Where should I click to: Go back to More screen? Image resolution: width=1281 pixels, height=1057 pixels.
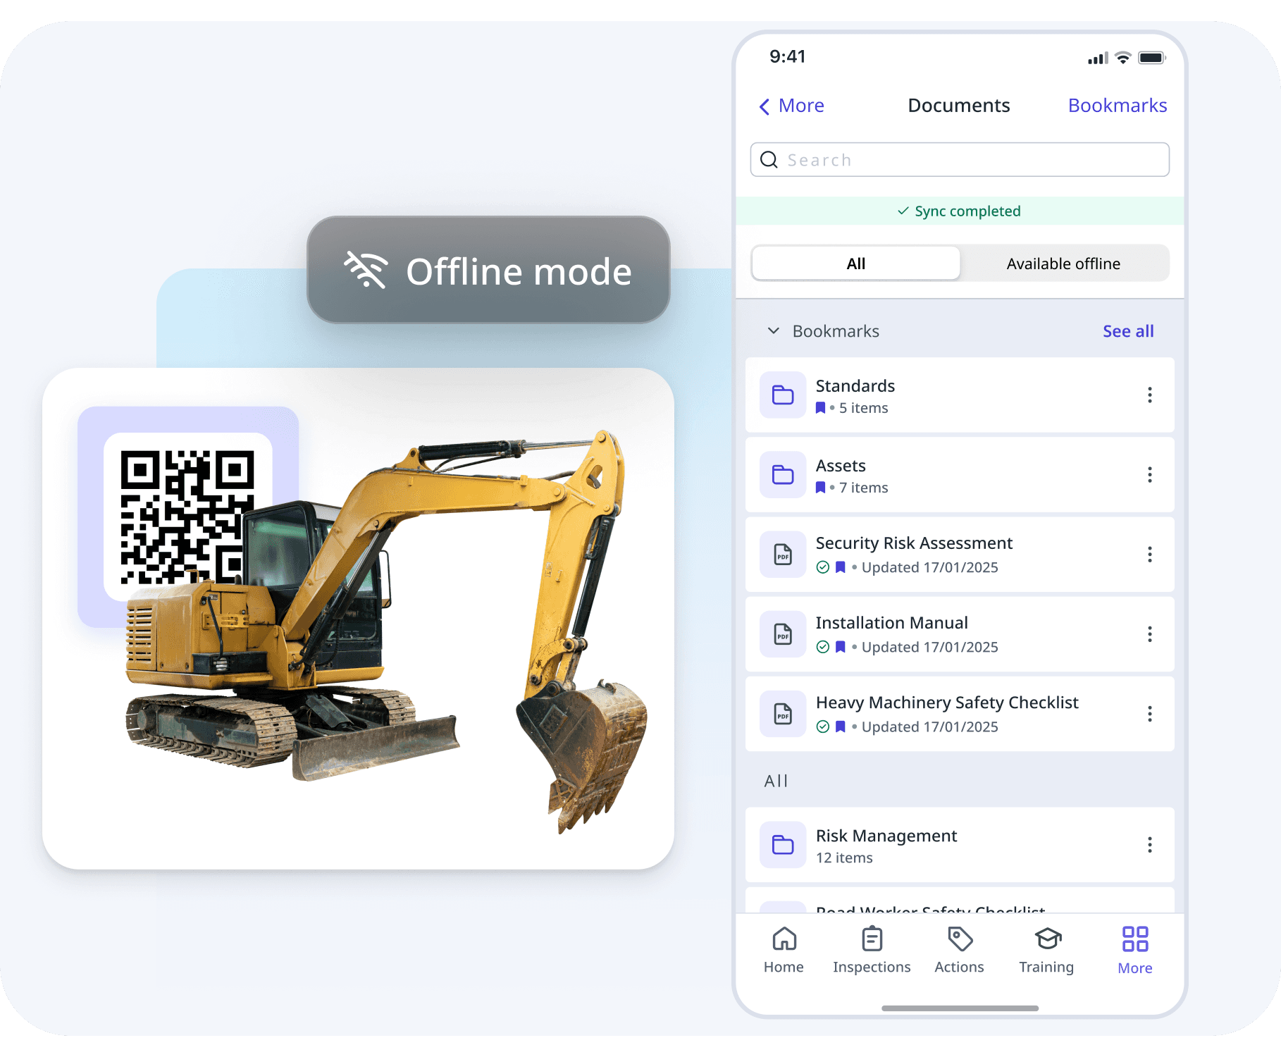coord(792,106)
